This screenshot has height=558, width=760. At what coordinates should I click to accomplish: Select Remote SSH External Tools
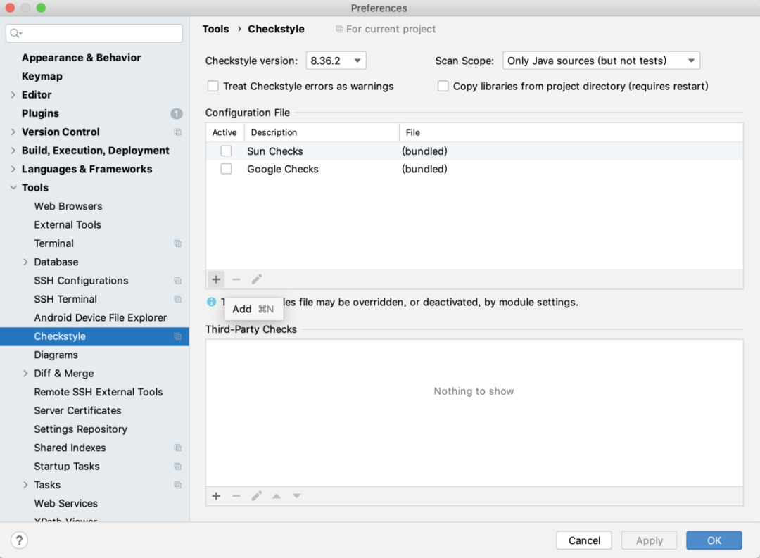point(99,392)
